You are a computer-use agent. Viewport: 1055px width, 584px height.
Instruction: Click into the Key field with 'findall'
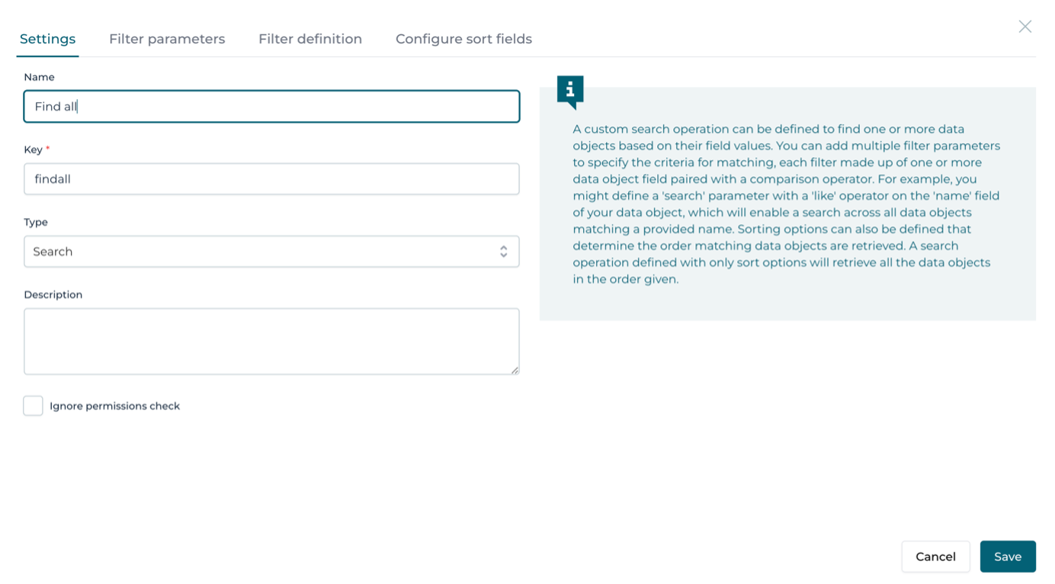[x=271, y=179]
